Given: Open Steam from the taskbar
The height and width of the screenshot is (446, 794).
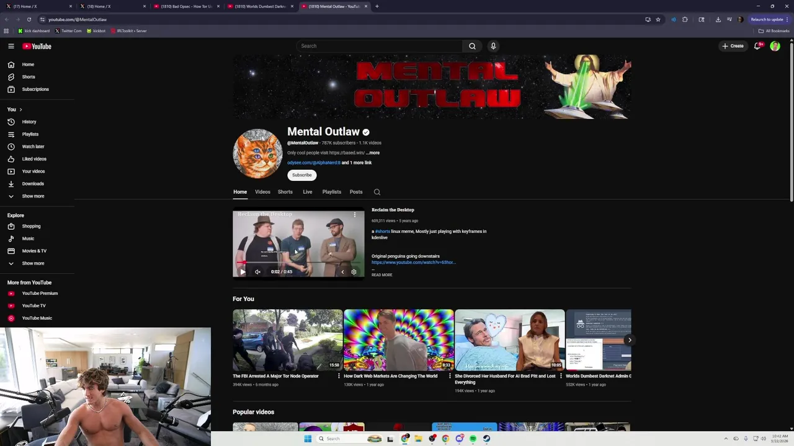Looking at the screenshot, I should (486, 439).
